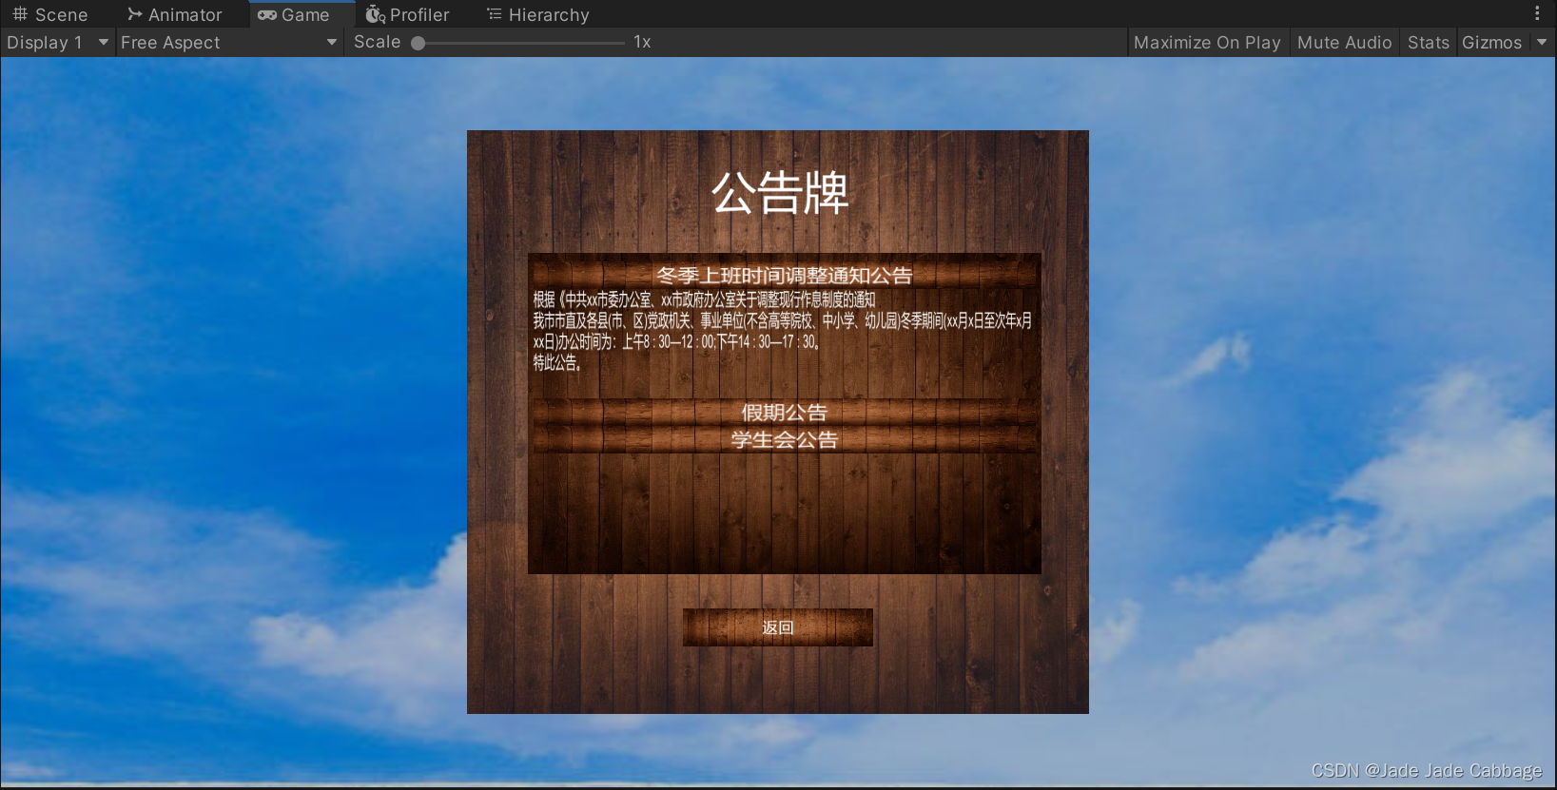Toggle Mute Audio
Viewport: 1557px width, 790px height.
(1344, 43)
